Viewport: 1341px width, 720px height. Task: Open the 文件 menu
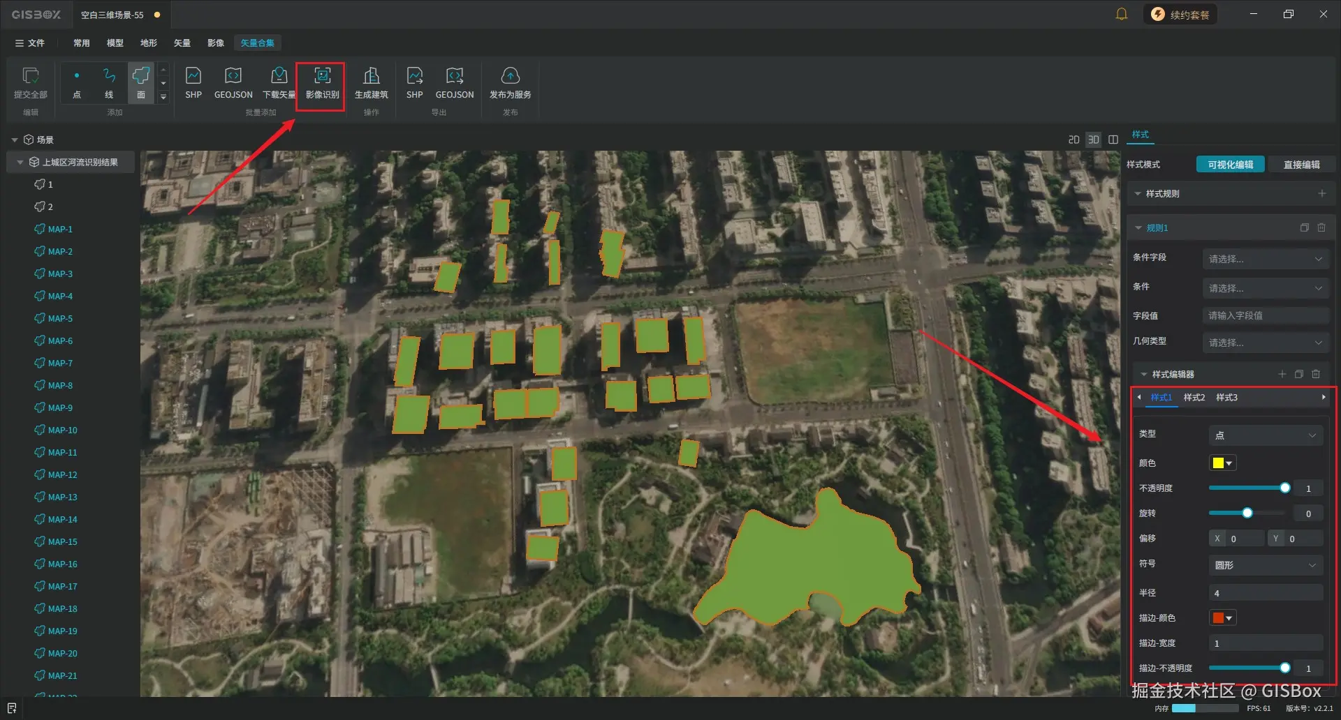[30, 43]
